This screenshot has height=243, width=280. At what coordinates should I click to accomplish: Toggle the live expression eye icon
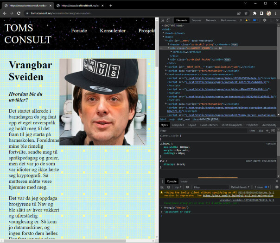(187, 187)
